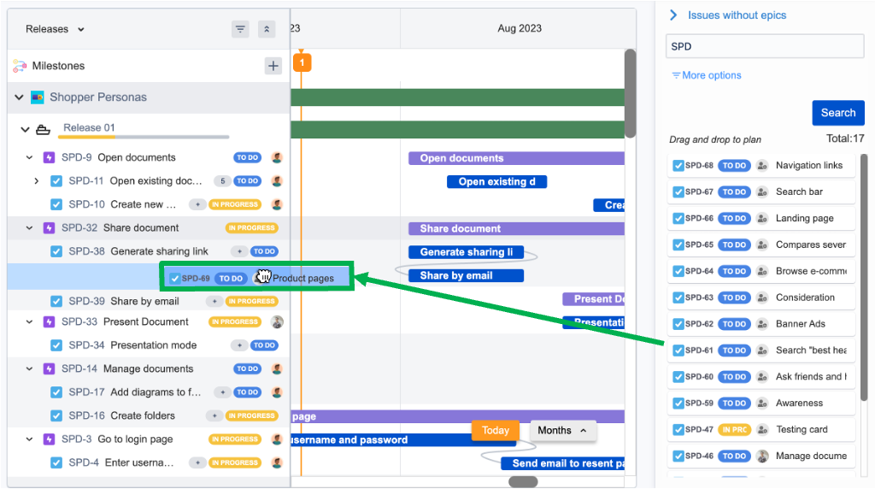Click the orange Today button
This screenshot has height=489, width=875.
pyautogui.click(x=495, y=431)
